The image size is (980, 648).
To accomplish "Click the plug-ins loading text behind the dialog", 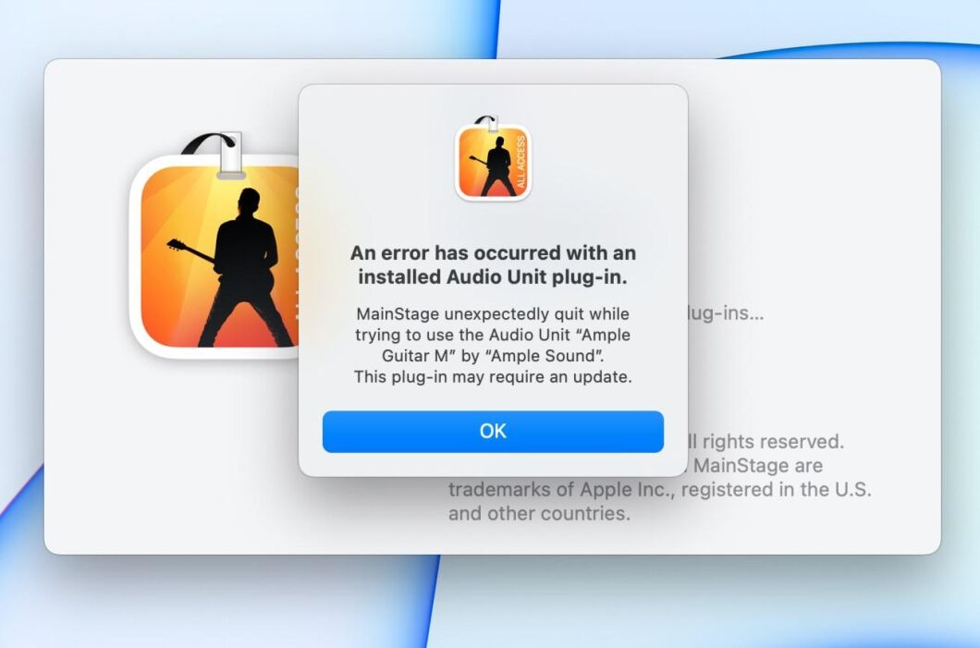I will [726, 312].
